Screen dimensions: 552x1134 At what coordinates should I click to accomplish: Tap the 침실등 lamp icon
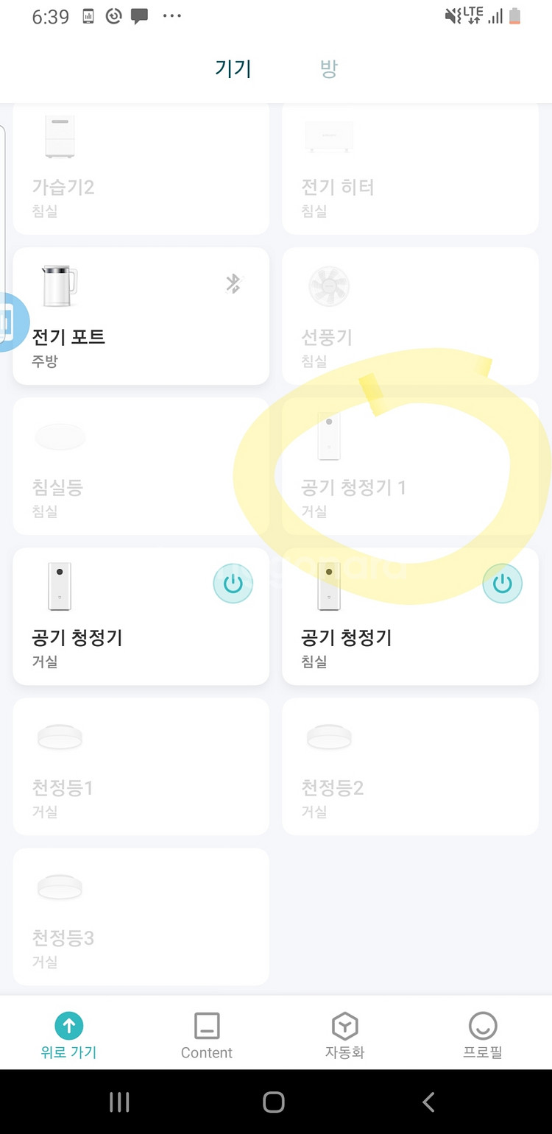pyautogui.click(x=60, y=437)
